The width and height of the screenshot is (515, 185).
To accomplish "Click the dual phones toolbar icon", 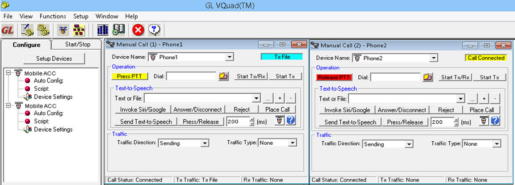I will (x=43, y=30).
